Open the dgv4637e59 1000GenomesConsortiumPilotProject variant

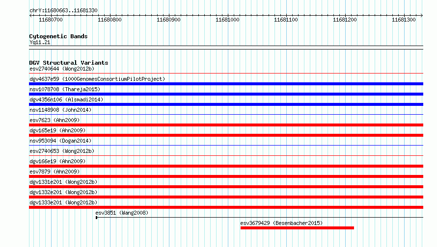(97, 79)
